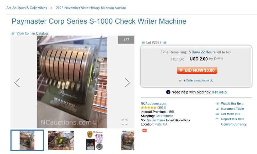Open the Increment Table link

click(x=232, y=109)
